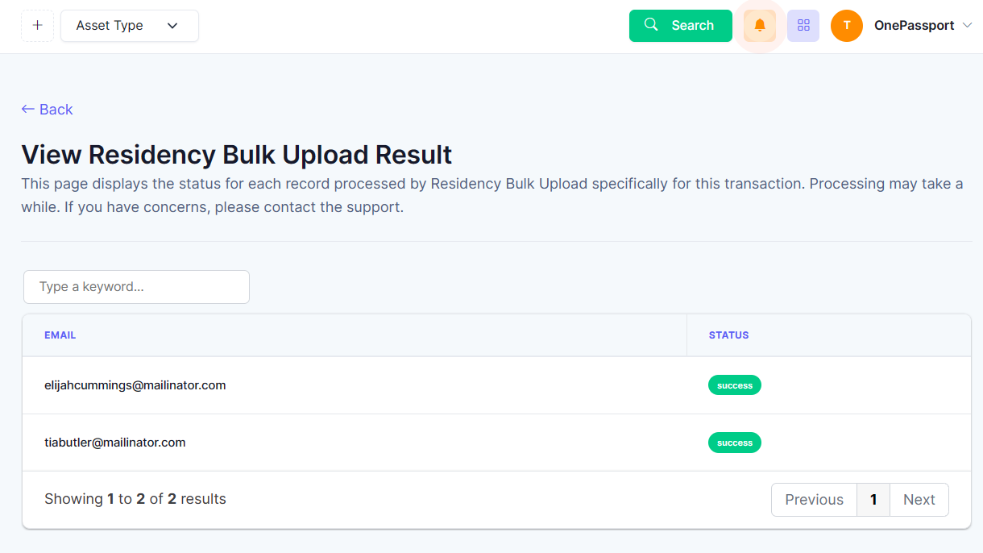Click the Asset Type chevron arrow
This screenshot has width=983, height=553.
point(172,26)
